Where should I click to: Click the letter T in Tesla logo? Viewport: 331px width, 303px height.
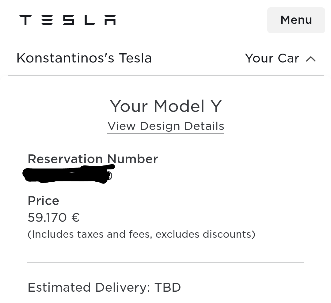pos(25,20)
